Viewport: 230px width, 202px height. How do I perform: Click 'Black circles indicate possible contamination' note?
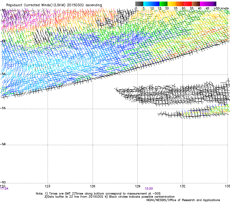coord(142,197)
